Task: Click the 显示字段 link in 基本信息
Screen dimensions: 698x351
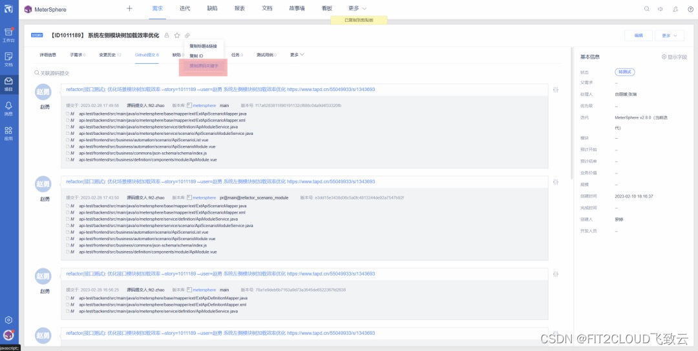Action: [677, 57]
